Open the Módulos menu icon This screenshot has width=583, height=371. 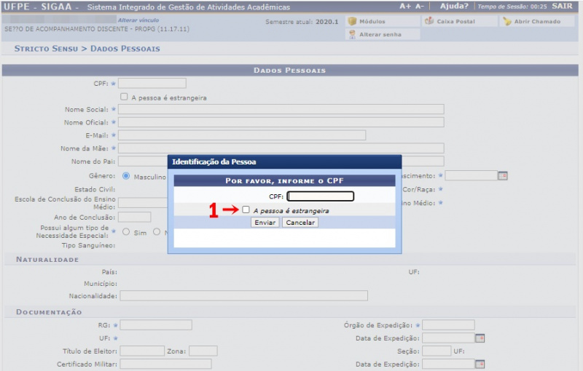pos(352,22)
